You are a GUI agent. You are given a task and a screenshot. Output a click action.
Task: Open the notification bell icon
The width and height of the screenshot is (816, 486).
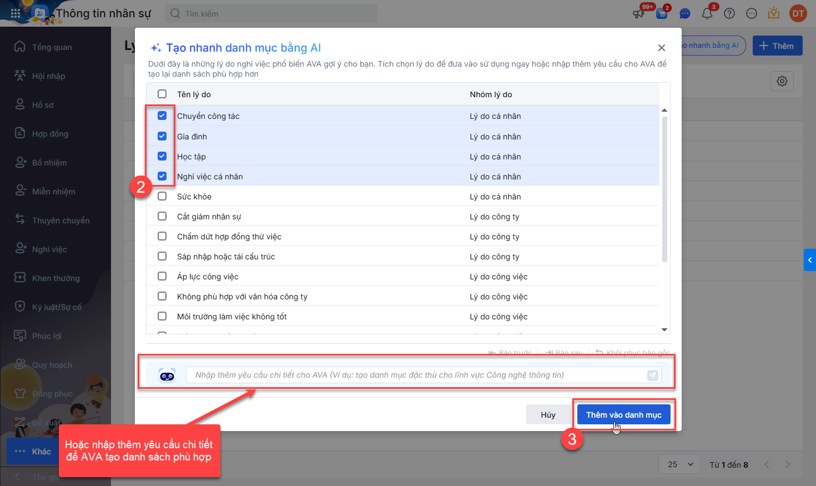(707, 13)
